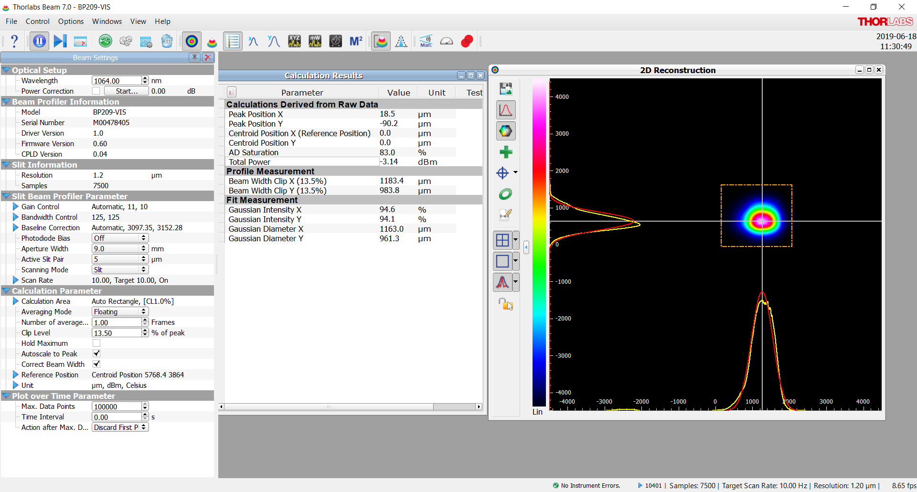This screenshot has width=917, height=492.
Task: Toggle the Power Correction checkbox
Action: tap(96, 91)
